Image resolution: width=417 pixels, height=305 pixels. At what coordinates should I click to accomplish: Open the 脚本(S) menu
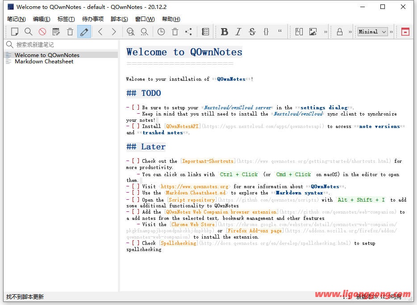pyautogui.click(x=119, y=19)
